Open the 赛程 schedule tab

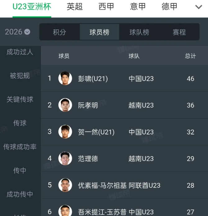point(179,32)
